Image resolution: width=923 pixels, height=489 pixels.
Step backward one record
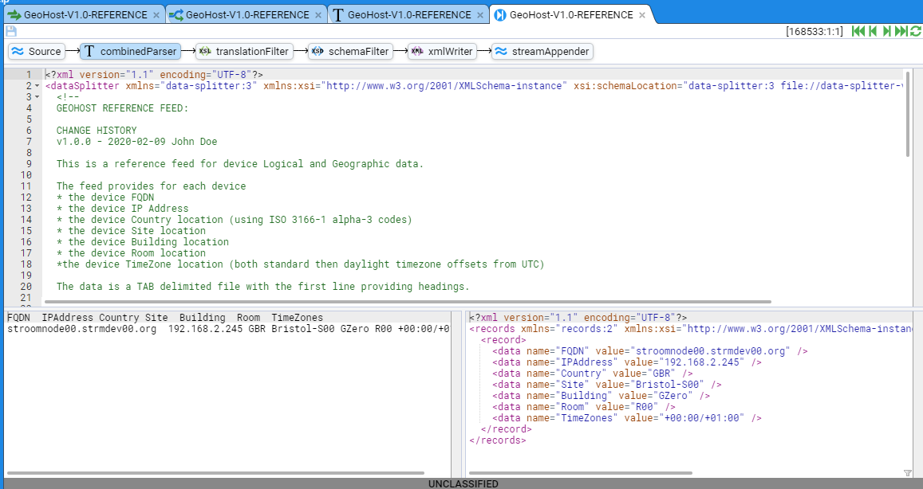(874, 31)
